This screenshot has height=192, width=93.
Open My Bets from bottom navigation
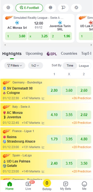click(x=66, y=186)
